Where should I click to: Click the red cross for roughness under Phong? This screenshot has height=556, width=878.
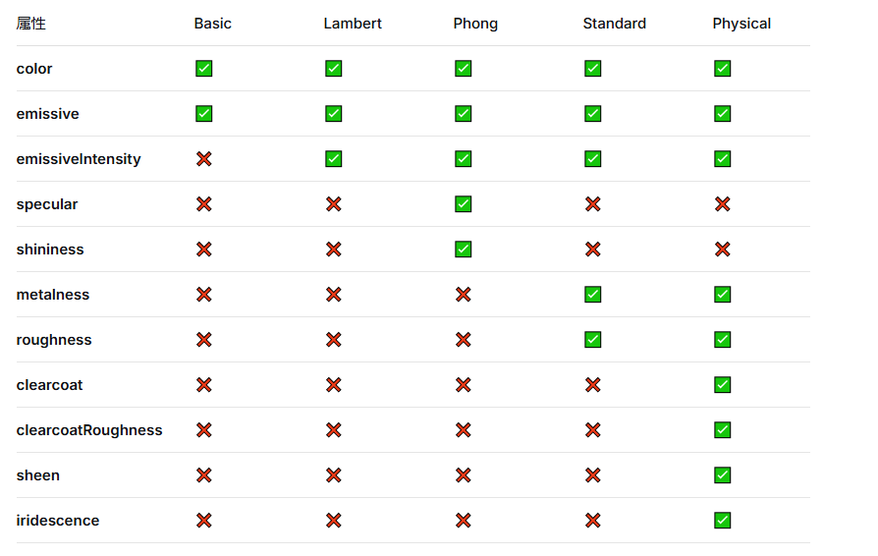(464, 340)
